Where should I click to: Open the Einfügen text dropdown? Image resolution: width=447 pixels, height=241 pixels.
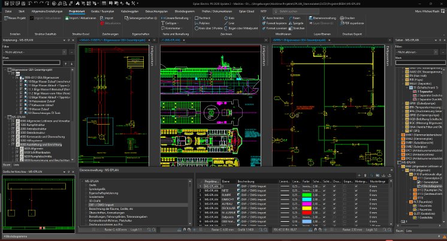pos(179,23)
